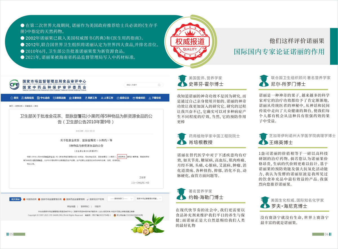Open the 国家药品监督管理局 related link
This screenshot has height=249, width=338.
pyautogui.click(x=74, y=199)
